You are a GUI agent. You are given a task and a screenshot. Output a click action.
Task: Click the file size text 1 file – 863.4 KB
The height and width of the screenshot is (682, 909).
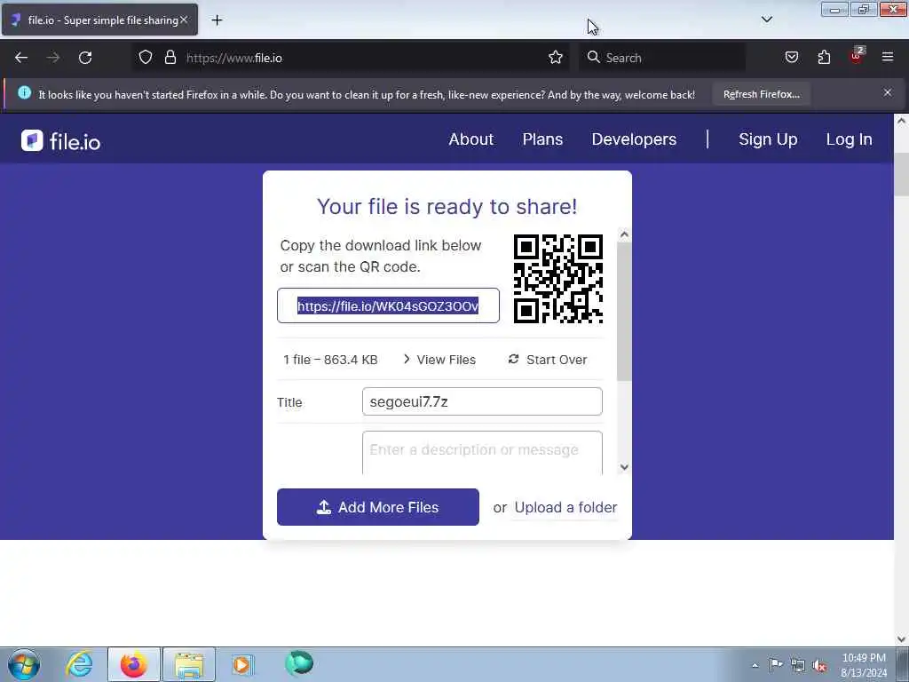[330, 360]
